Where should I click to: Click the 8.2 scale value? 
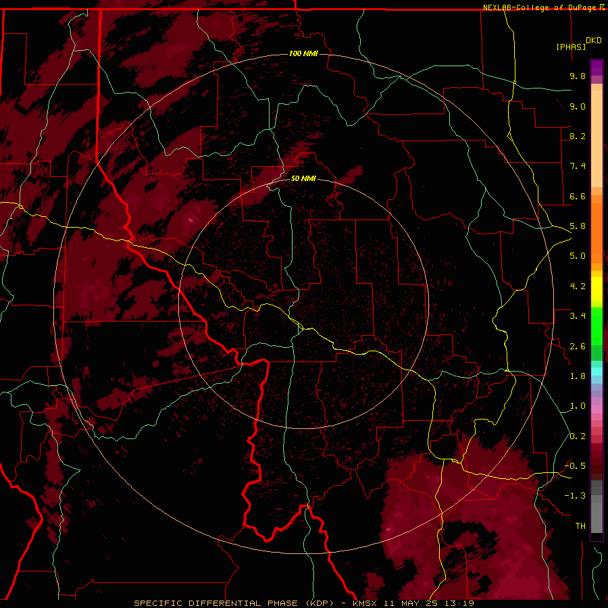[578, 136]
